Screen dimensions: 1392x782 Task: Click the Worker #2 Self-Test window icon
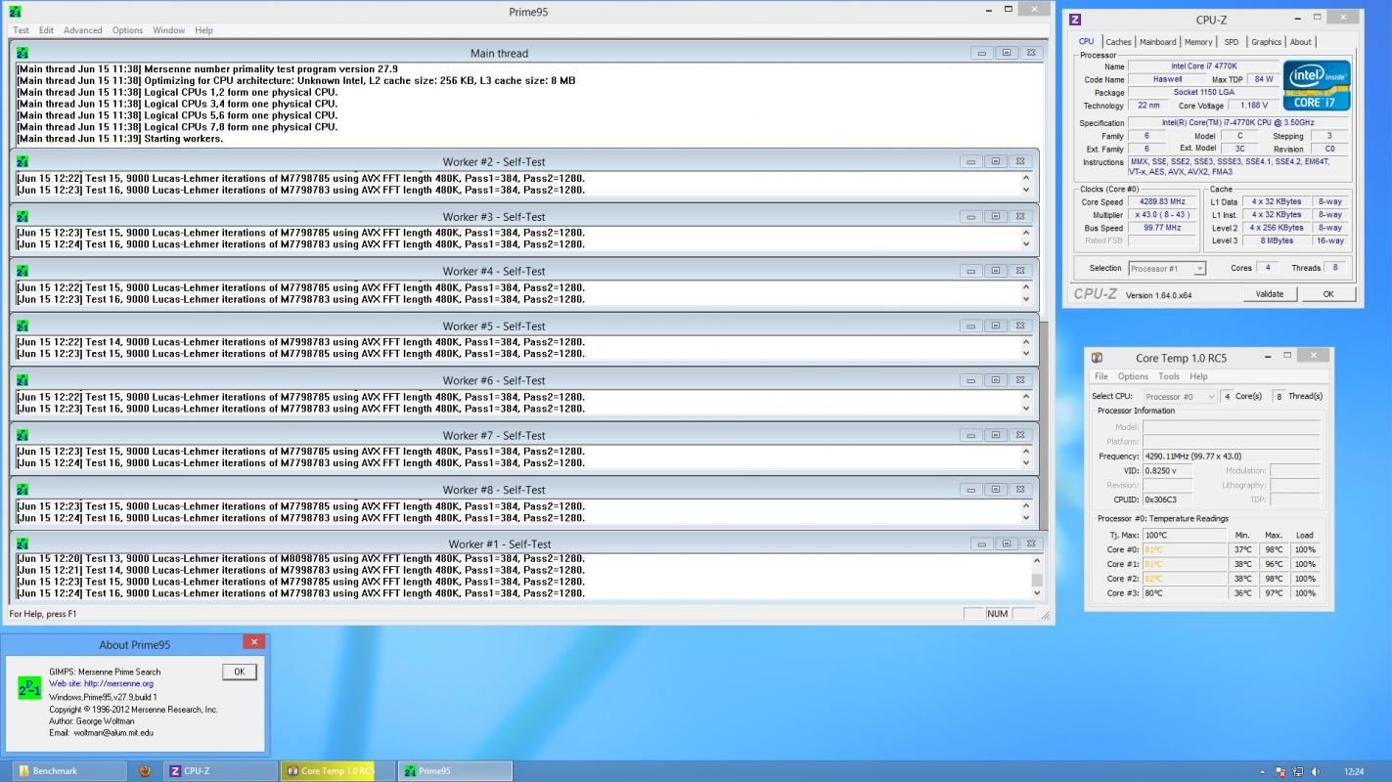coord(22,161)
